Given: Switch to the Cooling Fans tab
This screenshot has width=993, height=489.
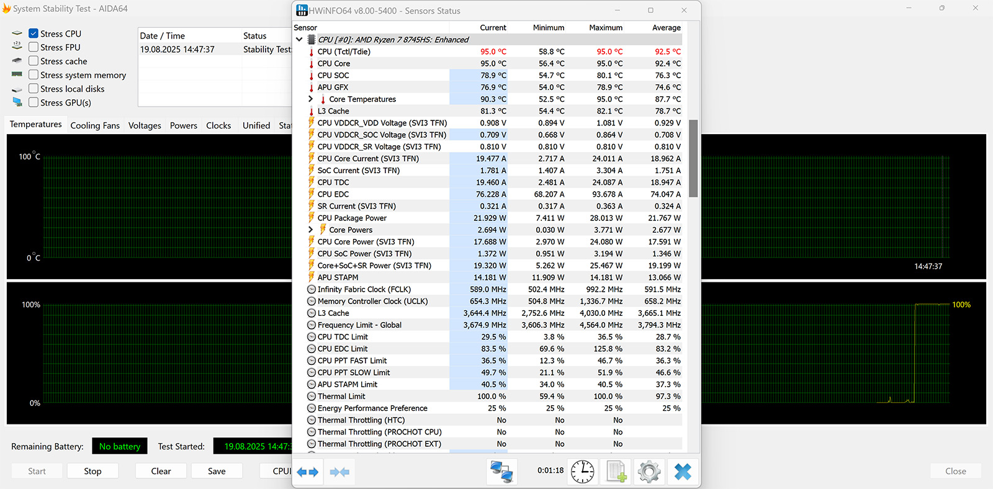Looking at the screenshot, I should (95, 125).
